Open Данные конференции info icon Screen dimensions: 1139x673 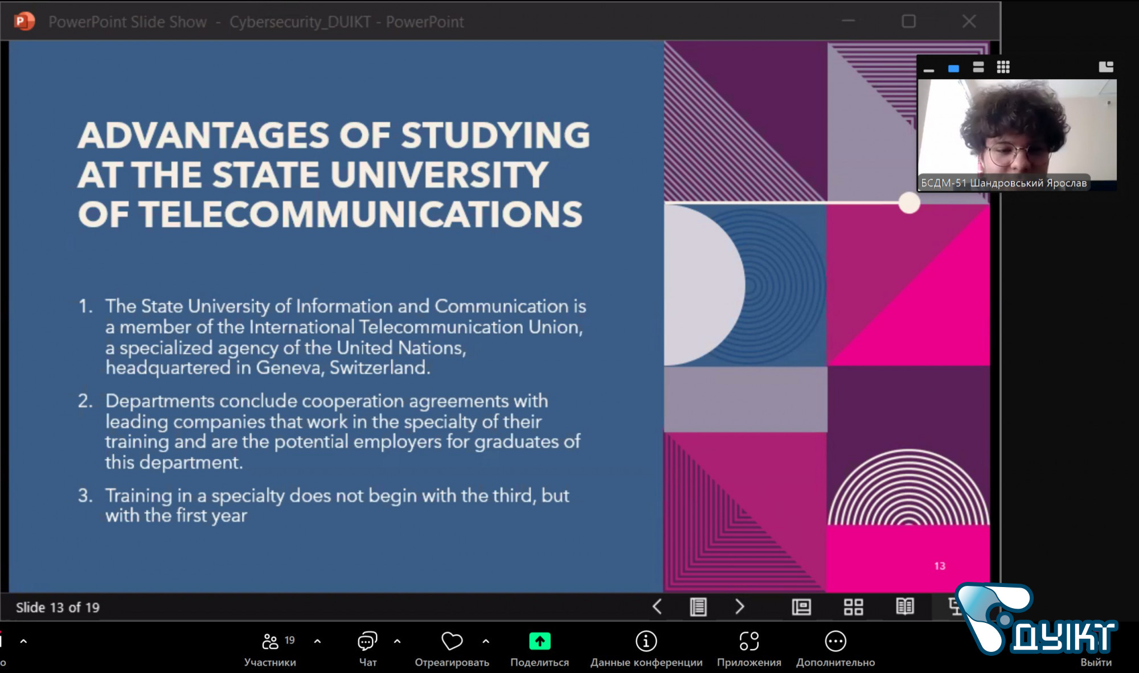tap(646, 642)
